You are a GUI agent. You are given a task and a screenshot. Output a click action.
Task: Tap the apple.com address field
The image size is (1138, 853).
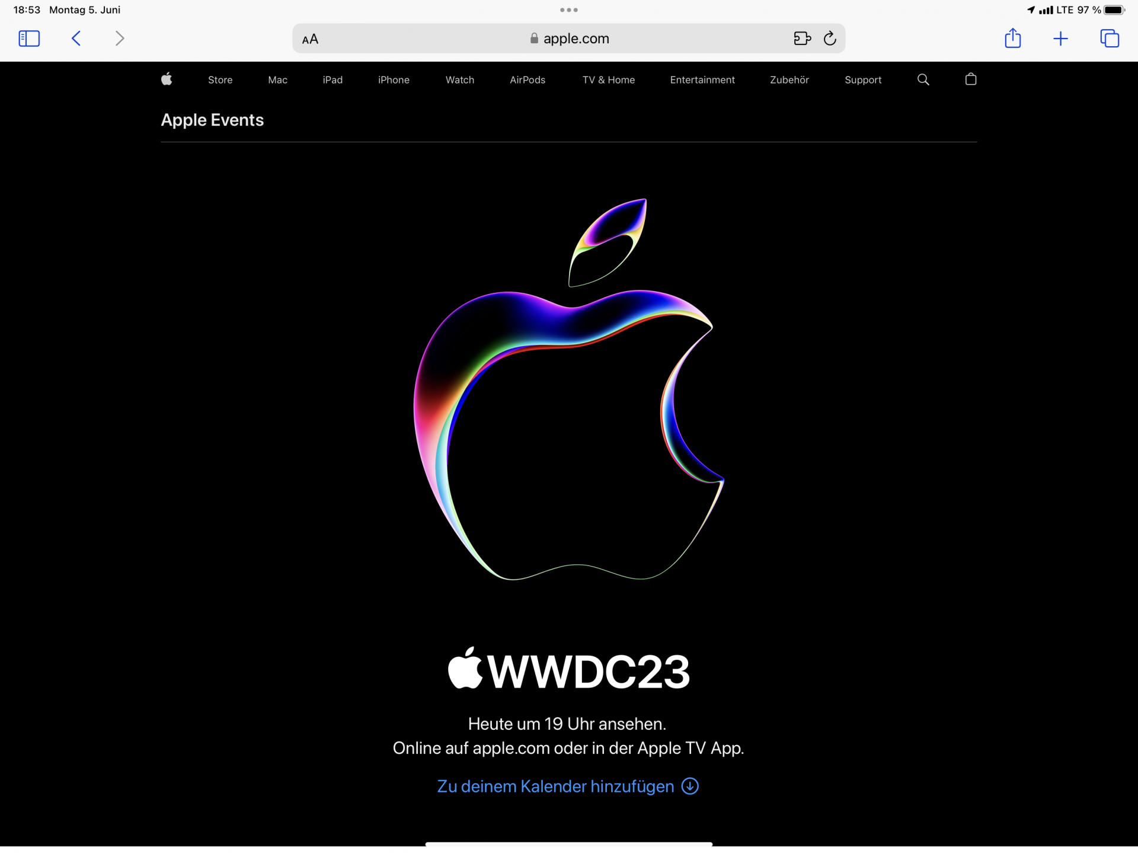coord(569,39)
